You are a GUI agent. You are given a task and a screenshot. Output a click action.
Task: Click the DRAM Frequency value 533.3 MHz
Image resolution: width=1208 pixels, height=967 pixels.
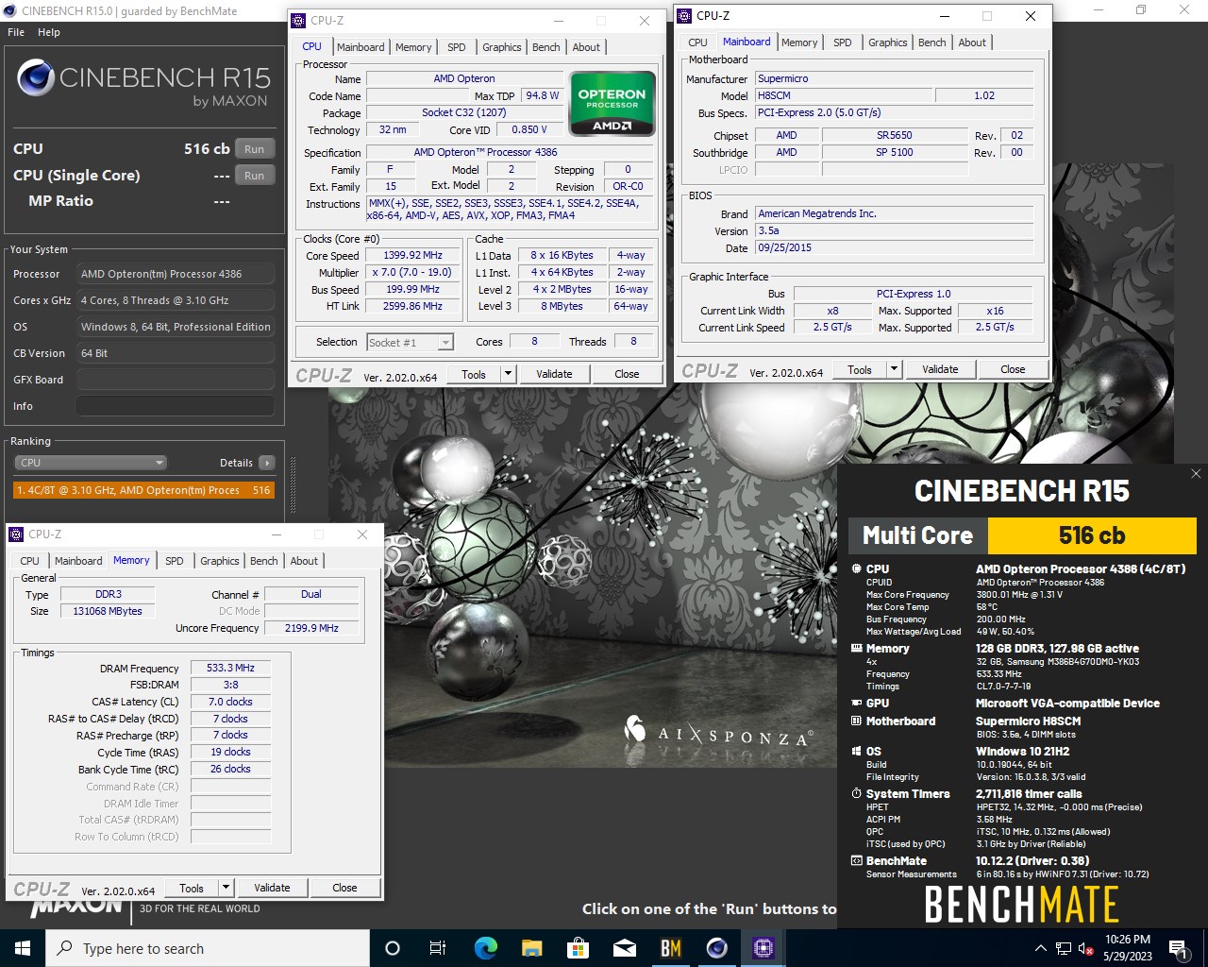(x=230, y=668)
